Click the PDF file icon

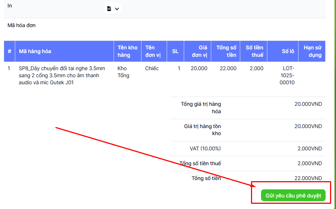[109, 9]
